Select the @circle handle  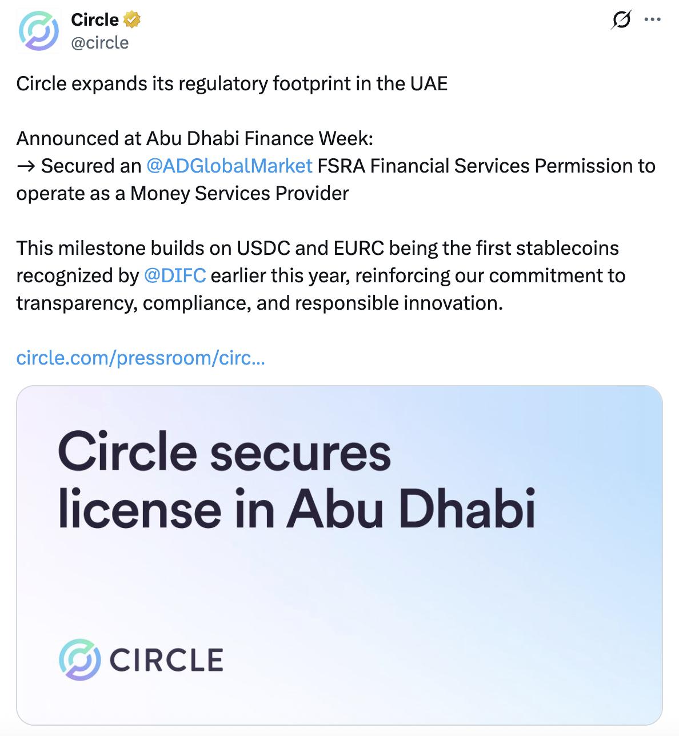pos(101,42)
